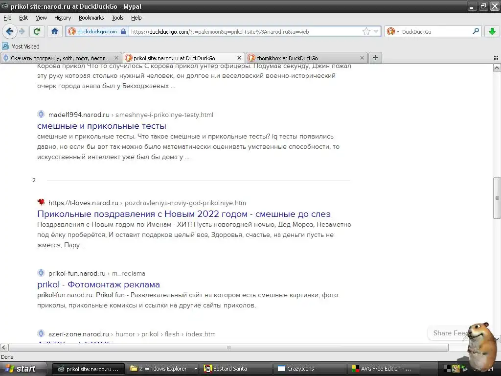Click the address bar URL field

(246, 32)
